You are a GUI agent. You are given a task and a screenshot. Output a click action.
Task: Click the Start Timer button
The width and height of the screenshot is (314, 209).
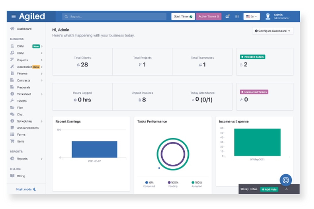(183, 17)
